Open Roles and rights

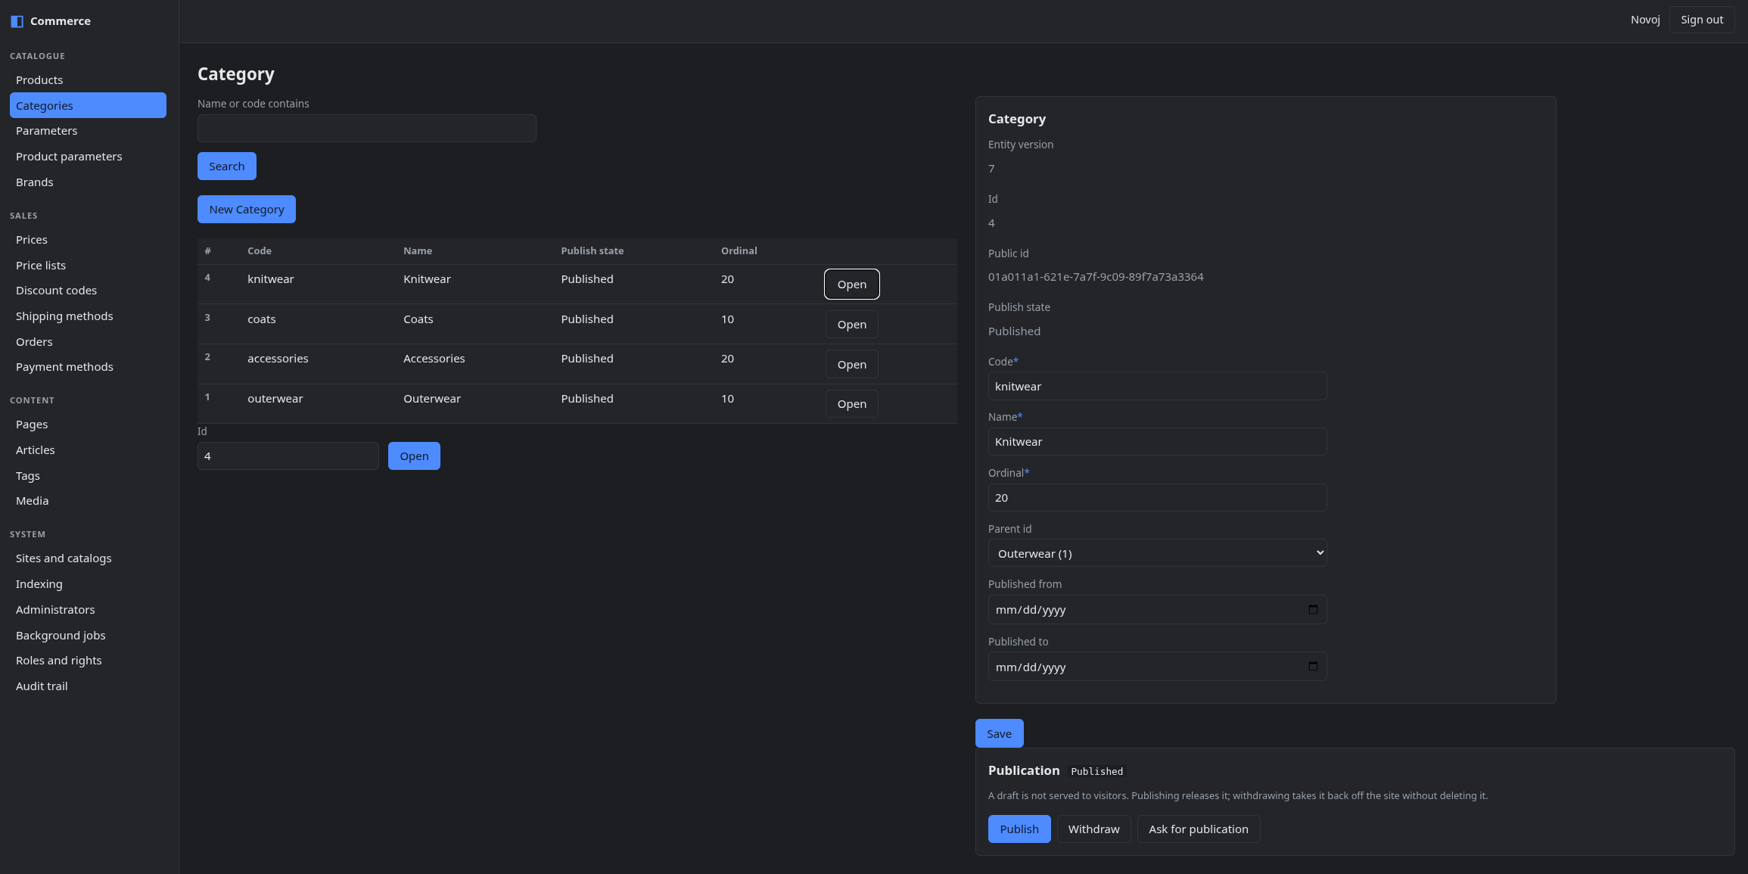(88, 661)
